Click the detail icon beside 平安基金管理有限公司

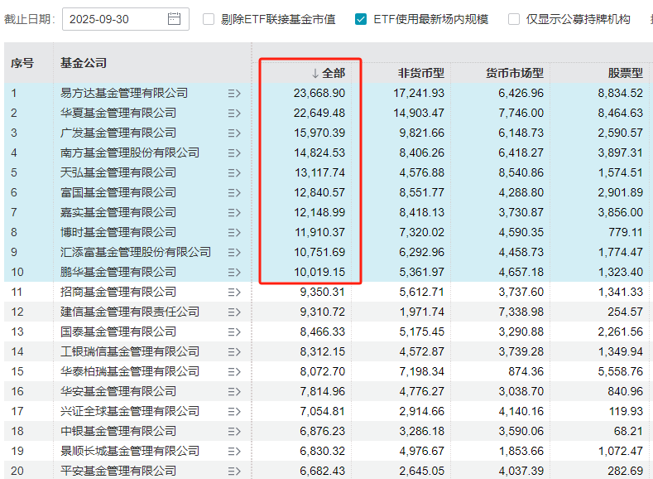[x=233, y=471]
